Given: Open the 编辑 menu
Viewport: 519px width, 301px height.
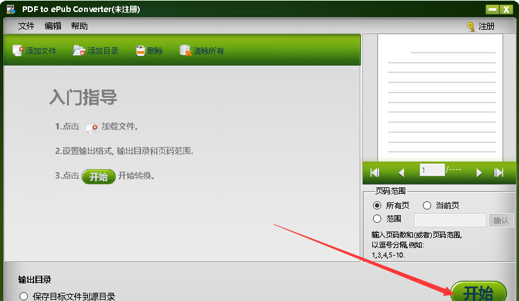Looking at the screenshot, I should 53,26.
